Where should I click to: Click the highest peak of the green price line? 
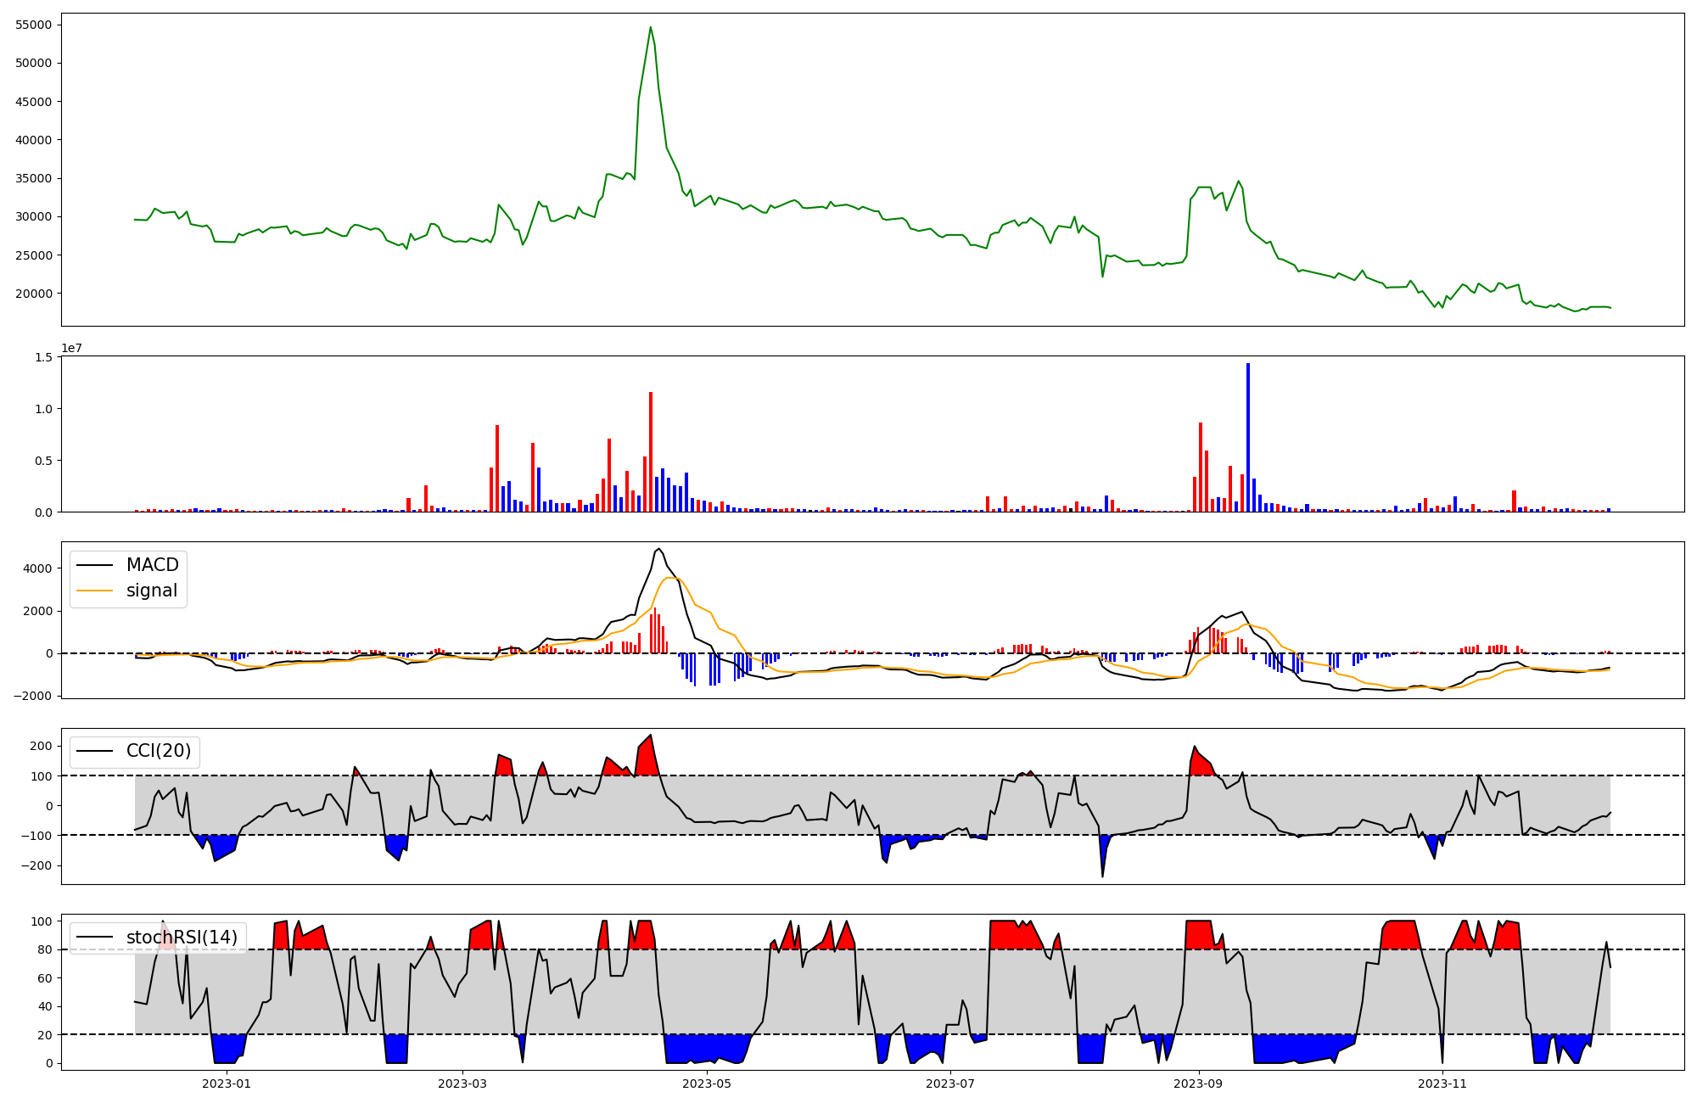point(651,28)
